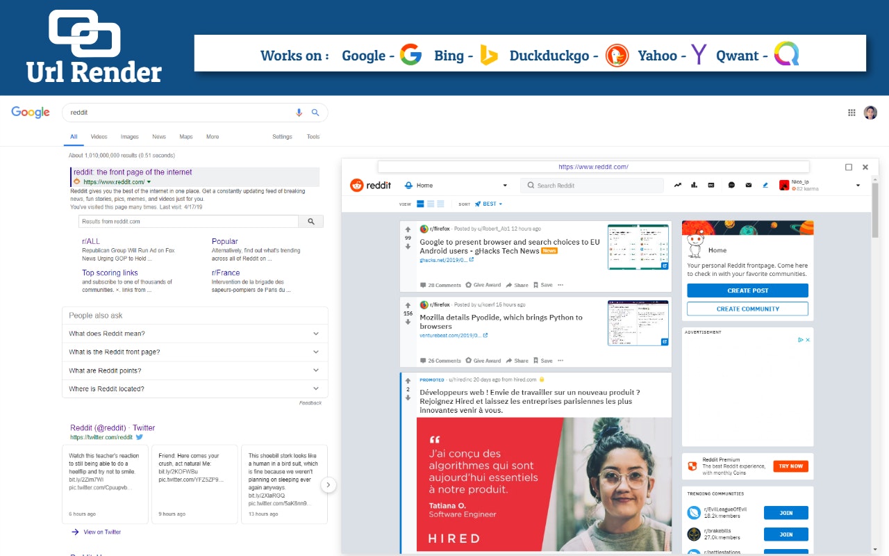Open Google search Tools
The image size is (889, 556).
coord(313,137)
